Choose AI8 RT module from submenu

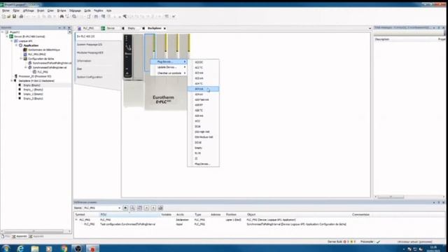204,105
